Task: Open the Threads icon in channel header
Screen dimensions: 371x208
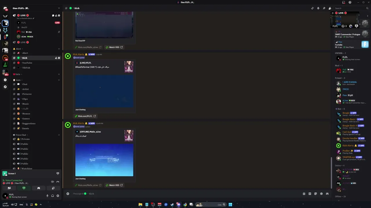Action: [x=312, y=8]
